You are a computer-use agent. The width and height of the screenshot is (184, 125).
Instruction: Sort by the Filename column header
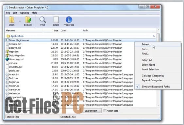10,31
